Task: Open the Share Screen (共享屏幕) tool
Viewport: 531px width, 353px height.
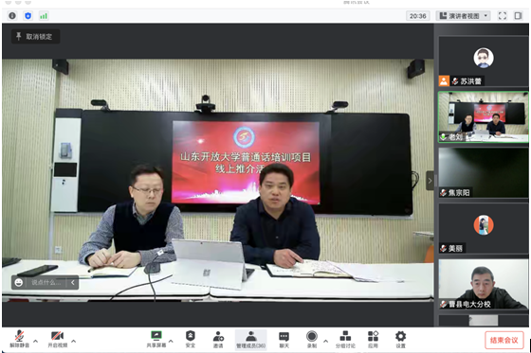Action: 156,339
